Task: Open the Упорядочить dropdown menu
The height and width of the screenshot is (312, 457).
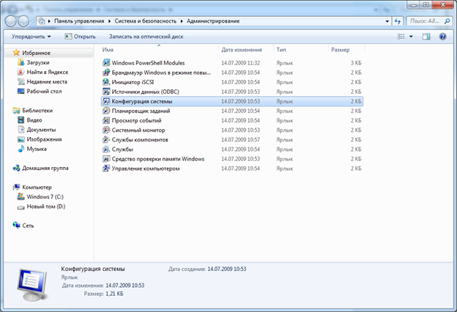Action: [31, 37]
